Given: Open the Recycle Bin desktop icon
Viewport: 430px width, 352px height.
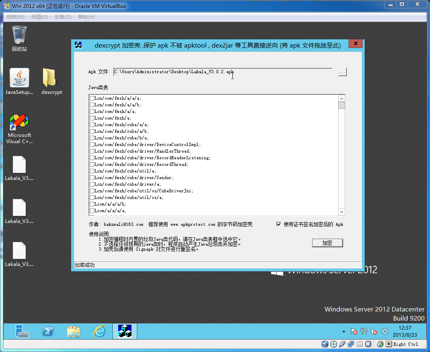Looking at the screenshot, I should pos(19,38).
